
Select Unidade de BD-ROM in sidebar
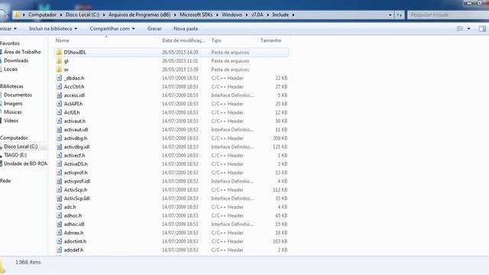pyautogui.click(x=25, y=163)
